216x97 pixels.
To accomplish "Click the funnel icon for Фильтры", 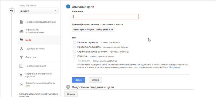I will (21, 57).
